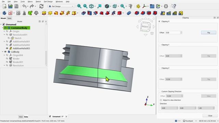
Task: Open the File menu
Action: pos(3,1)
